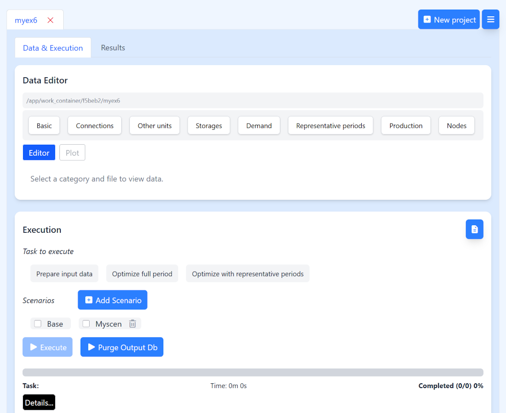Enable the Myscen scenario checkbox

(86, 324)
